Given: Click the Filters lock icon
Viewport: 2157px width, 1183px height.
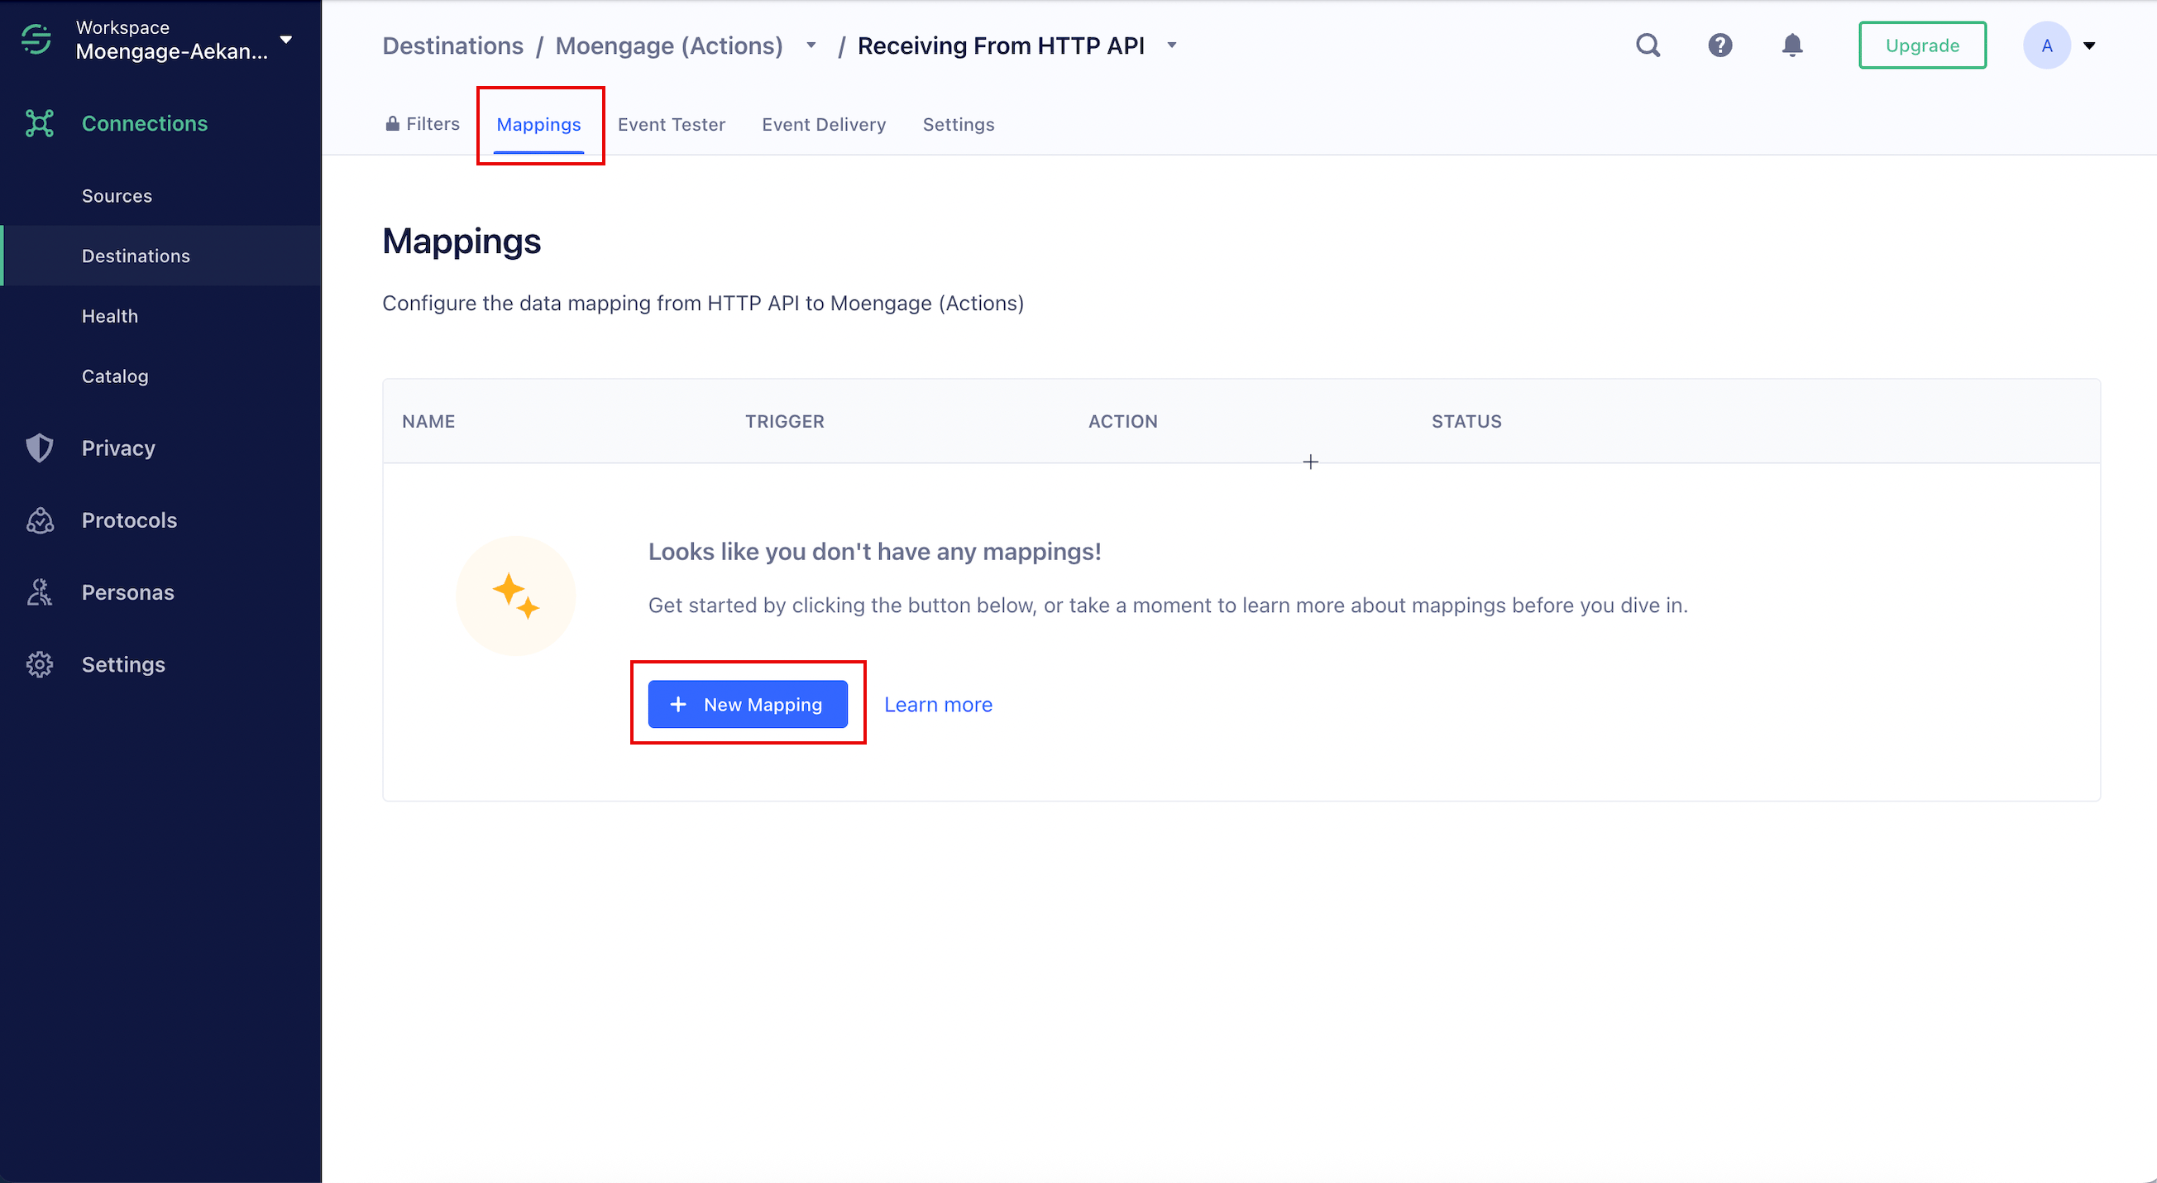Looking at the screenshot, I should (x=392, y=124).
